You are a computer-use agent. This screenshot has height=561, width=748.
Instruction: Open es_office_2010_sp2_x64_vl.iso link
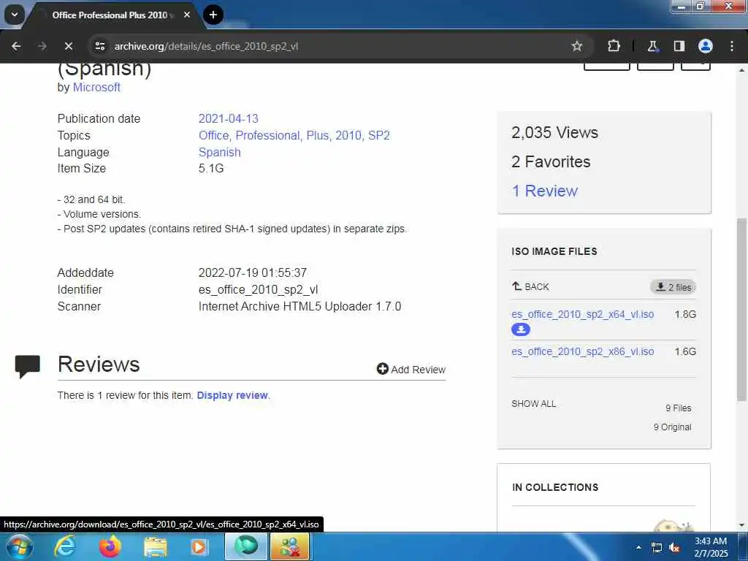tap(582, 314)
